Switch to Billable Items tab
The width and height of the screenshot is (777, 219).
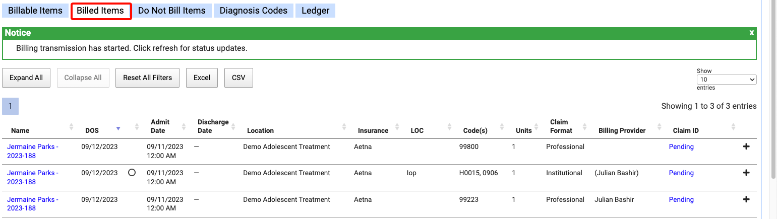coord(35,11)
